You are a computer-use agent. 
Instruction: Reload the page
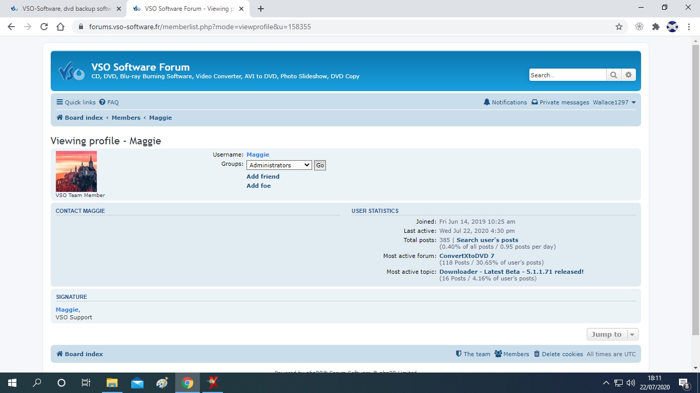click(44, 27)
